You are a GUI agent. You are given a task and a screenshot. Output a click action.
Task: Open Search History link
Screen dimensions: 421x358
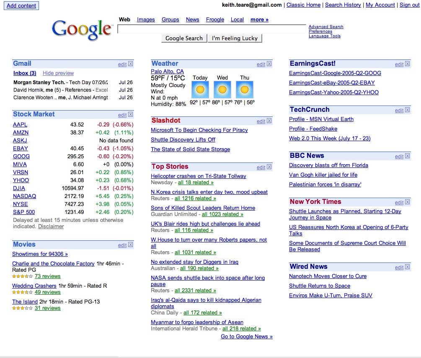pyautogui.click(x=343, y=5)
